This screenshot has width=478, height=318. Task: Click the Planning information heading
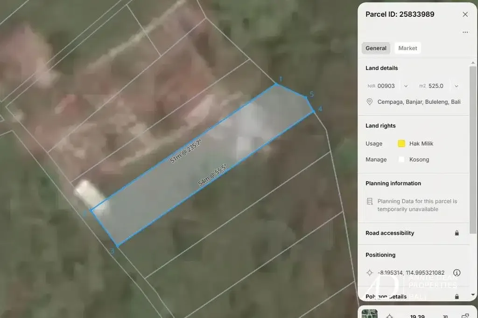393,183
